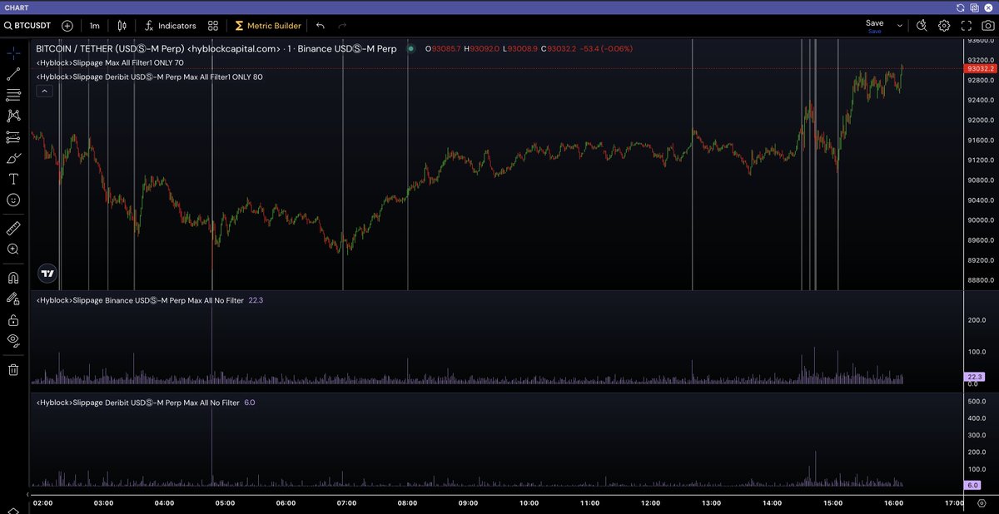Click the 16:00 time axis label

click(x=893, y=503)
